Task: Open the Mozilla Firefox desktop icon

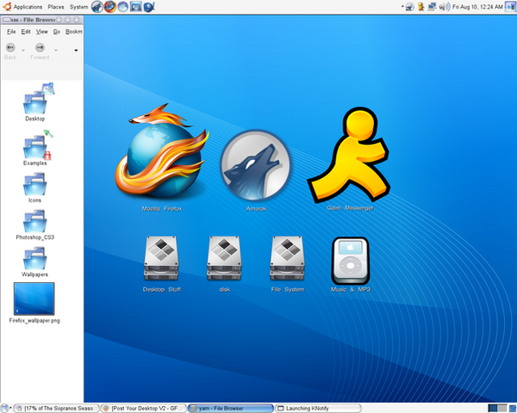Action: 162,152
